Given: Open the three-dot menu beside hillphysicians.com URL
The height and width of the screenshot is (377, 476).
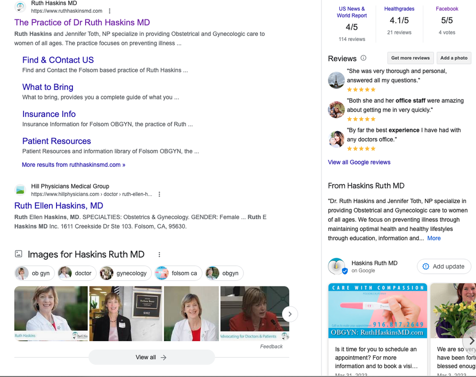Looking at the screenshot, I should 160,194.
